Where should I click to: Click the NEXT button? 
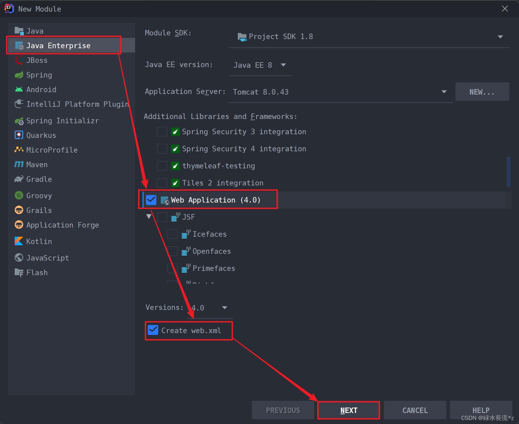pos(349,410)
